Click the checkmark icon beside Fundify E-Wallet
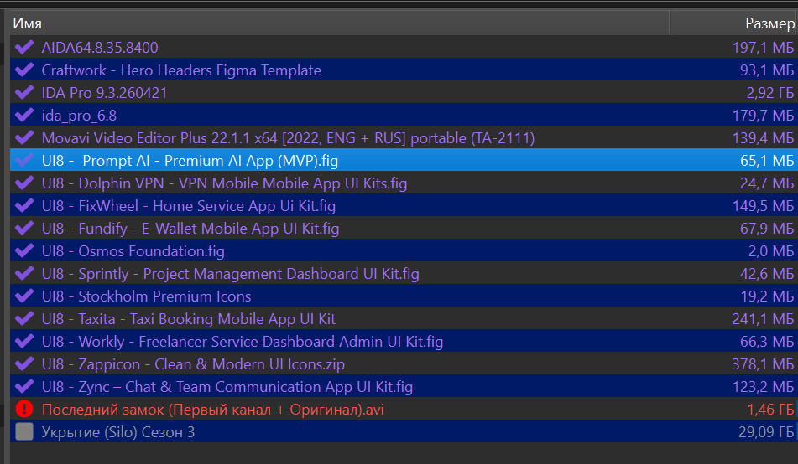 coord(24,228)
